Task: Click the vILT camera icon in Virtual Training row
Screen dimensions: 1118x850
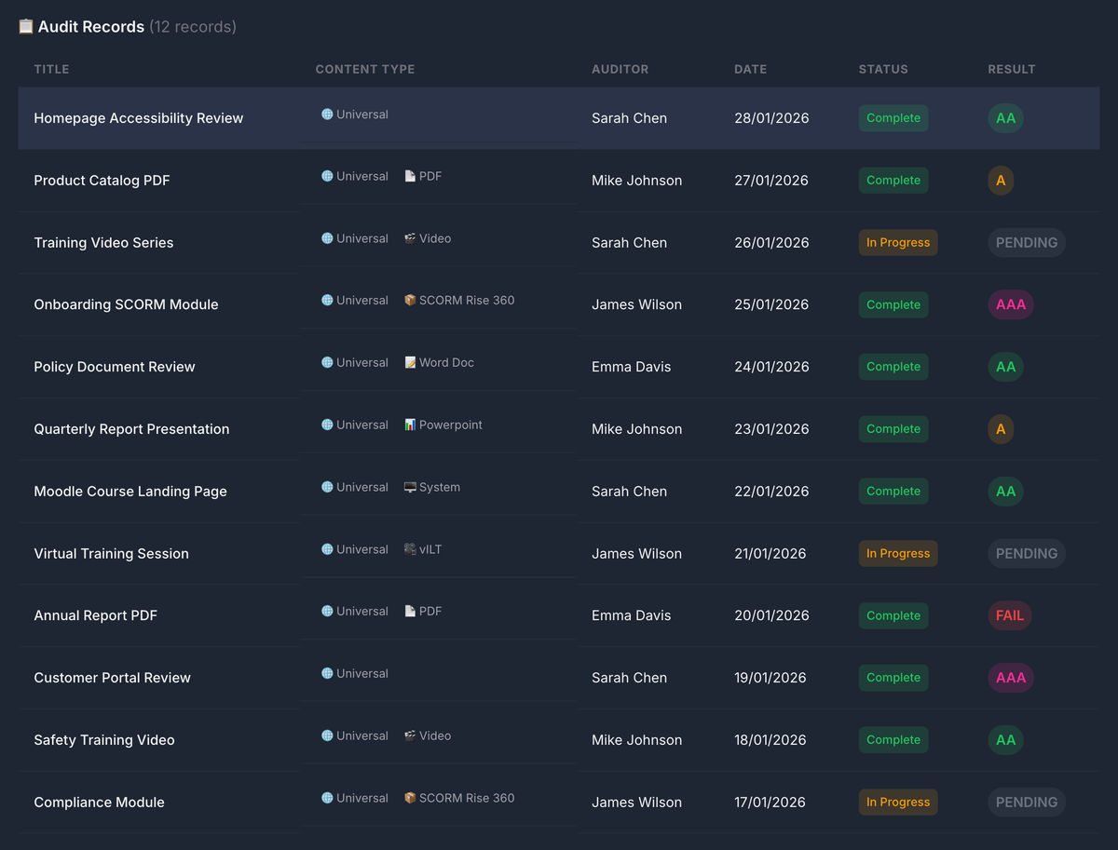Action: pyautogui.click(x=410, y=549)
